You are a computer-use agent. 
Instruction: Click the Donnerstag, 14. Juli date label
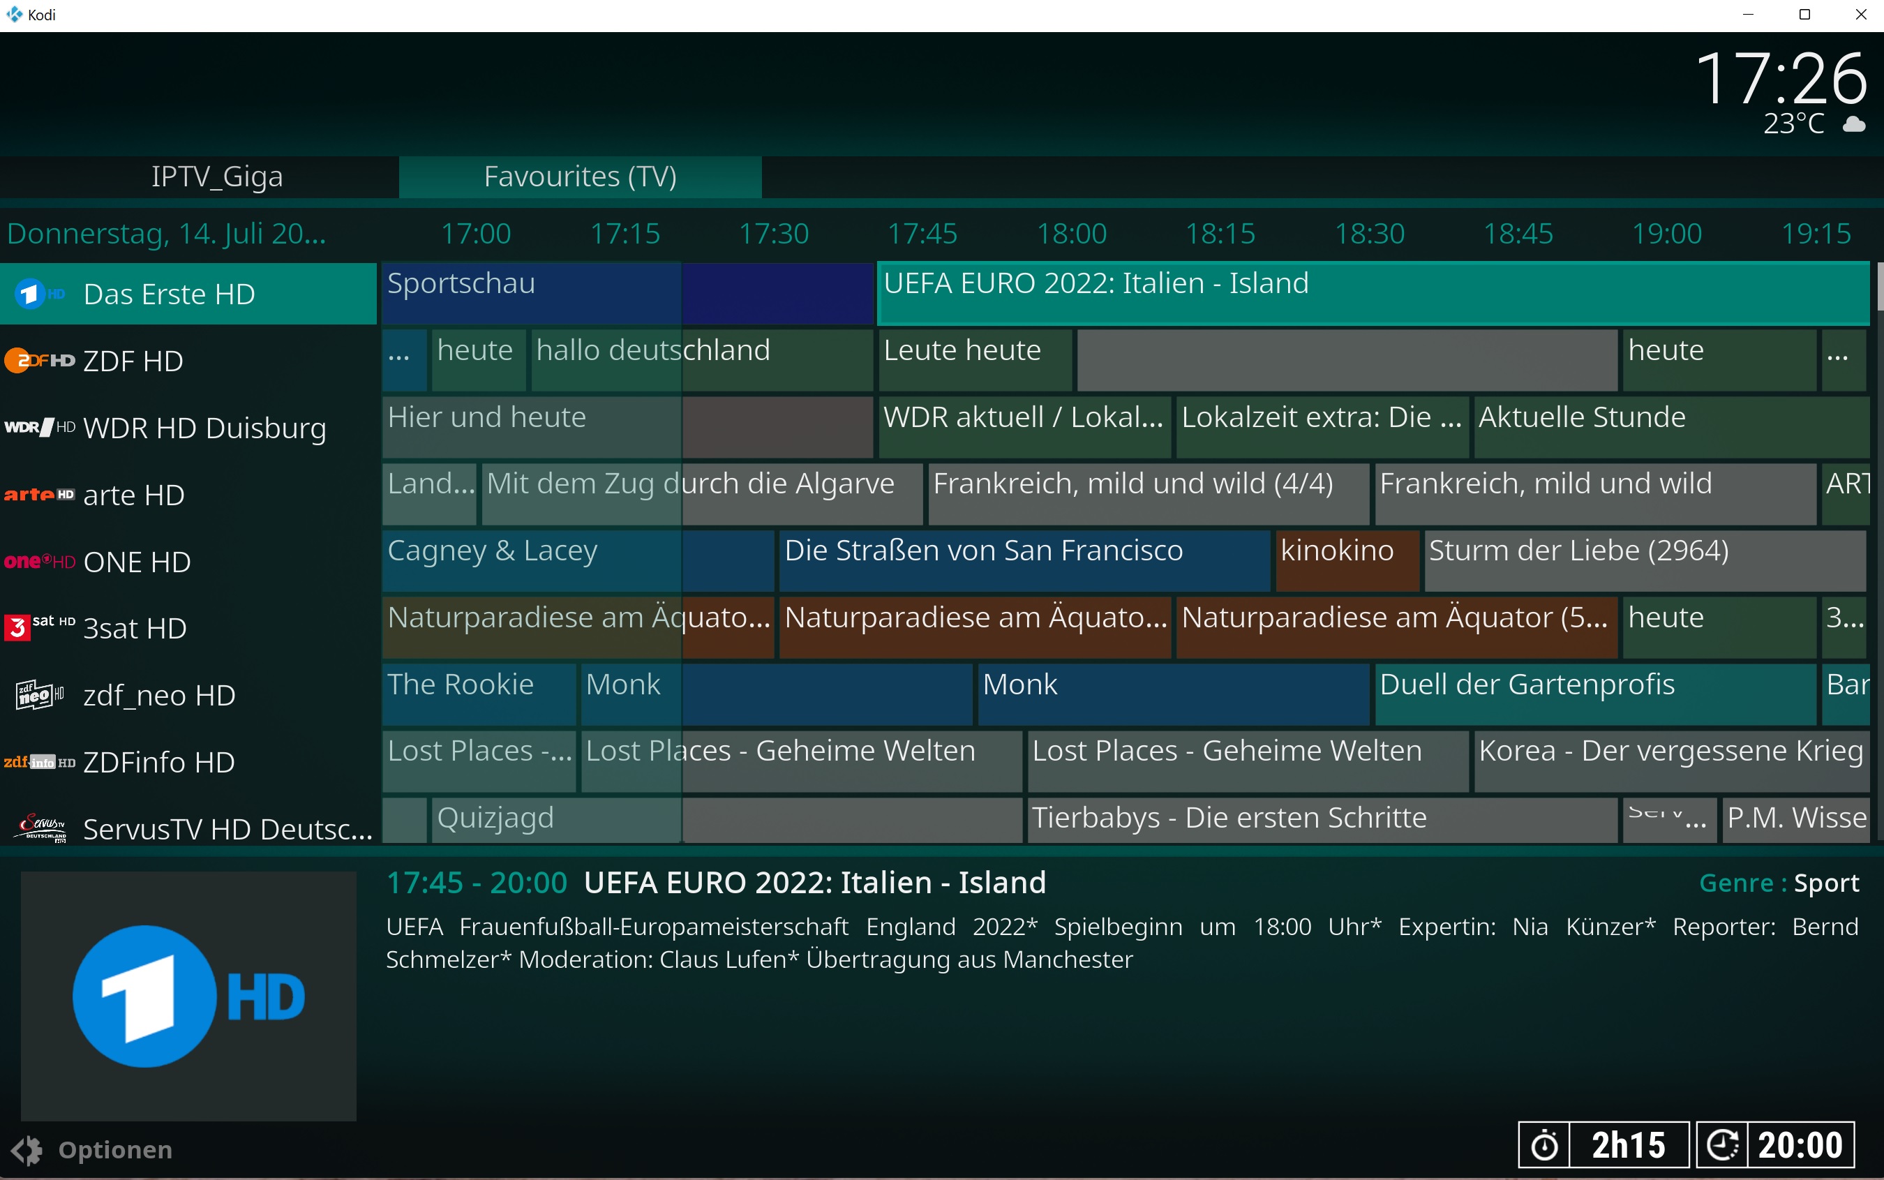click(x=166, y=233)
